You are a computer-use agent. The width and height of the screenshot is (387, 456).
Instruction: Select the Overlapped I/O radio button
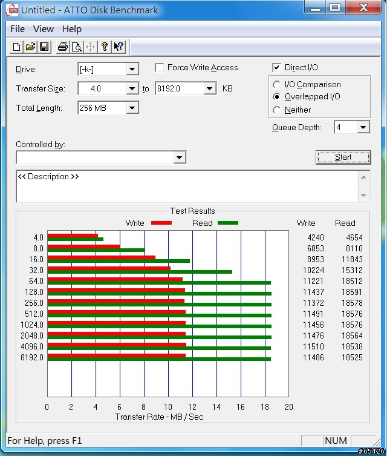pyautogui.click(x=277, y=96)
